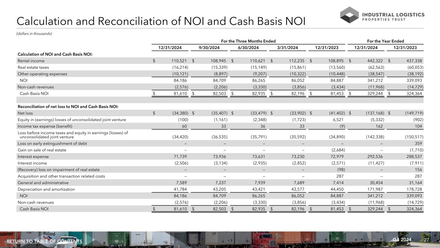Click the Q4 2024 footer label
Viewport: 440px width, 248px height.
click(402, 240)
